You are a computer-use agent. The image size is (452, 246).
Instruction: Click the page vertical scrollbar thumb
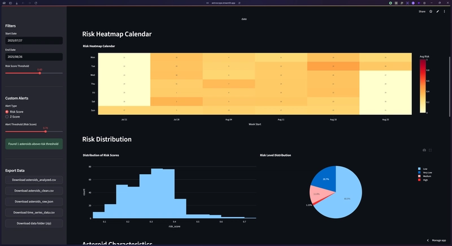[450, 87]
